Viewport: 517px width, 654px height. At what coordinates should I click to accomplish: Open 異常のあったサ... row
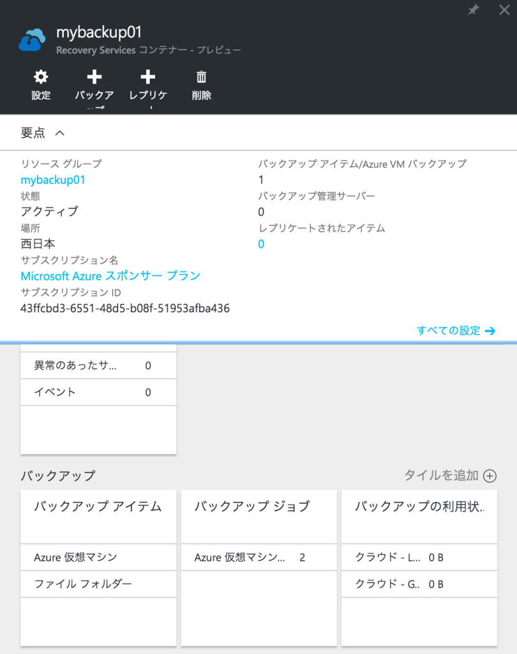tap(98, 365)
